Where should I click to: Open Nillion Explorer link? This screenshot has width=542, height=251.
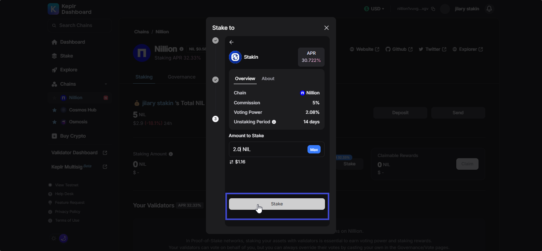467,49
